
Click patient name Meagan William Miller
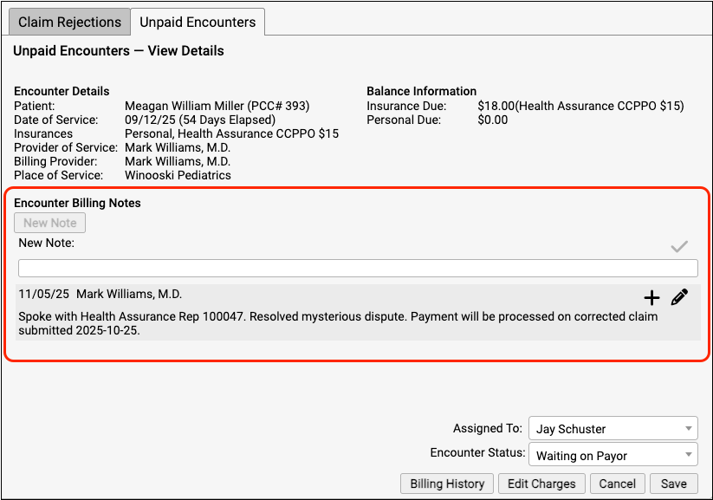pos(217,106)
